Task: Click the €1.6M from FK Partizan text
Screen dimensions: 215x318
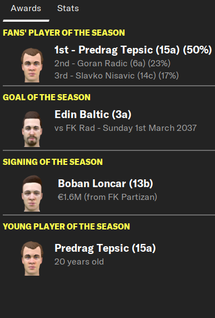Action: point(107,197)
